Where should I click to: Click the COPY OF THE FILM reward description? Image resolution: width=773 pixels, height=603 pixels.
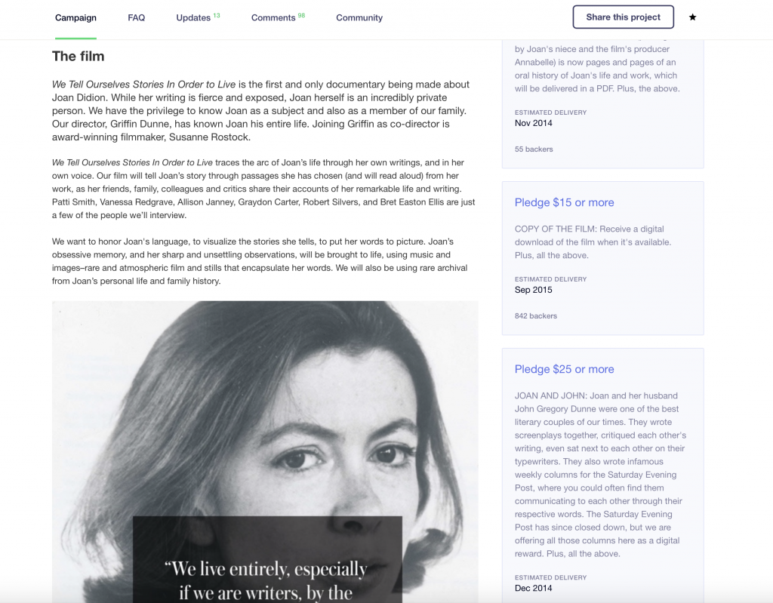click(593, 242)
